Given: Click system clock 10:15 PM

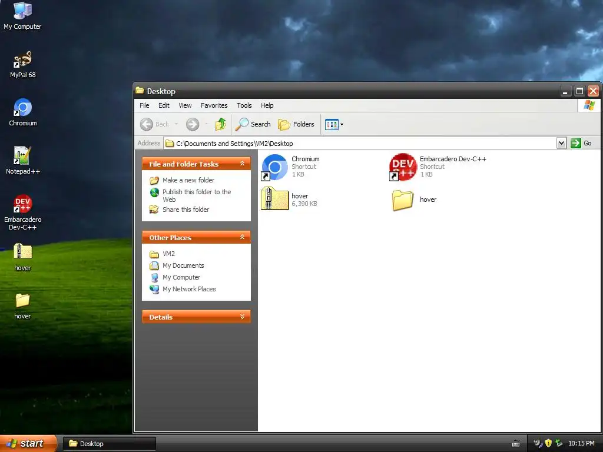Looking at the screenshot, I should 581,443.
